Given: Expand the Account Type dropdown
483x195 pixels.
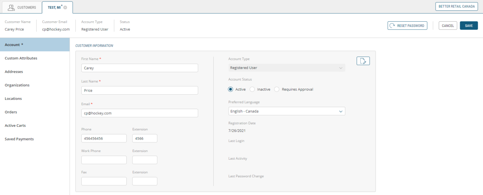Looking at the screenshot, I should click(x=286, y=68).
